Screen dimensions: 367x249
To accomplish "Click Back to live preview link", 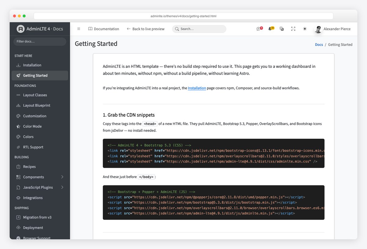I will tap(146, 29).
